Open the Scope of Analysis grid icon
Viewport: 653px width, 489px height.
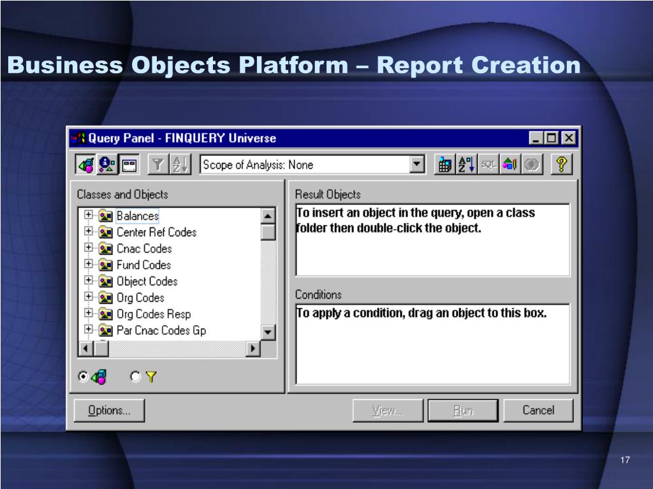click(444, 165)
